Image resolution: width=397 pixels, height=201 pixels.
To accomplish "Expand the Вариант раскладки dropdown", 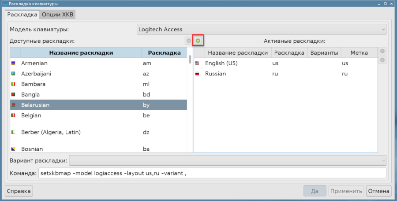I will [x=228, y=160].
